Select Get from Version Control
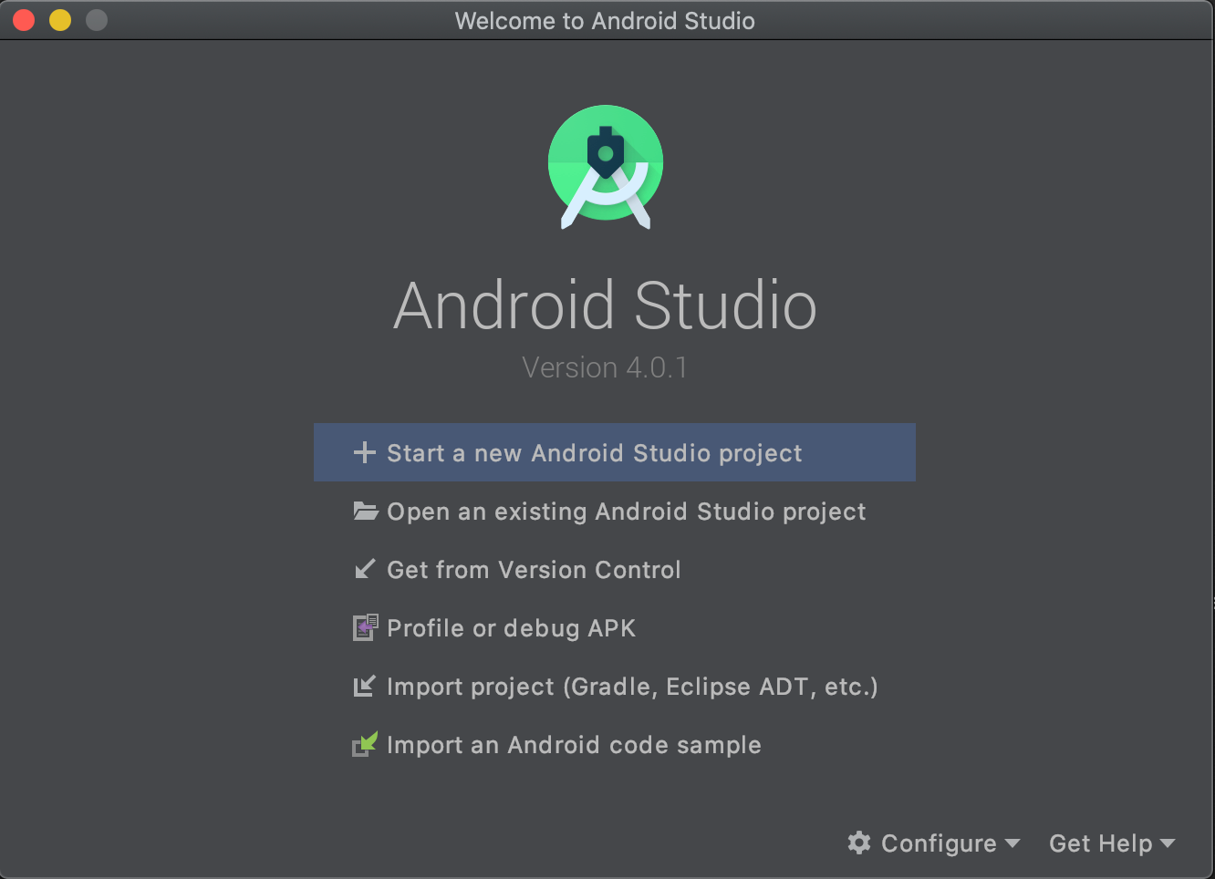 [615, 569]
